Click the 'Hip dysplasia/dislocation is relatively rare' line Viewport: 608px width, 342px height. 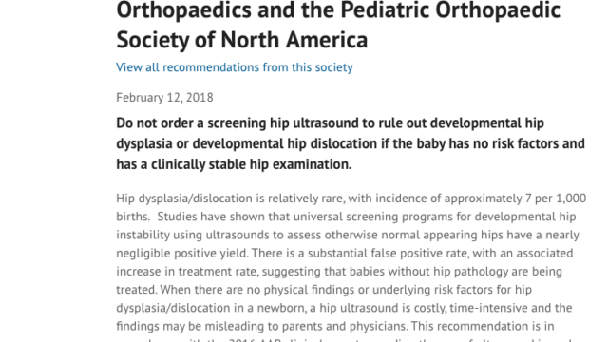[351, 199]
